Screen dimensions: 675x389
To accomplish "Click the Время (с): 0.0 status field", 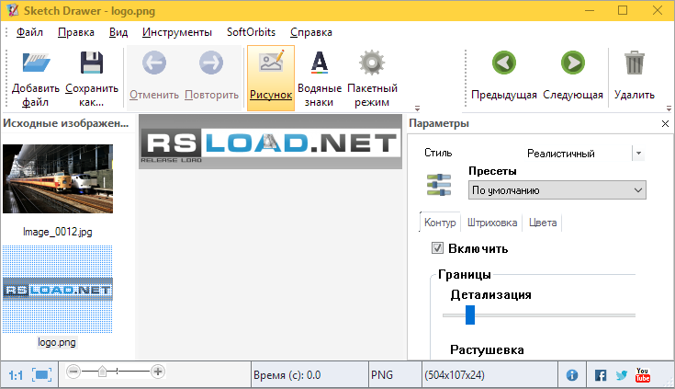I will coord(309,375).
